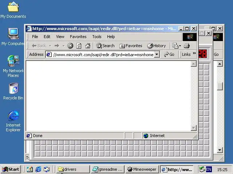
Task: Open the Help menu
Action: (111, 37)
